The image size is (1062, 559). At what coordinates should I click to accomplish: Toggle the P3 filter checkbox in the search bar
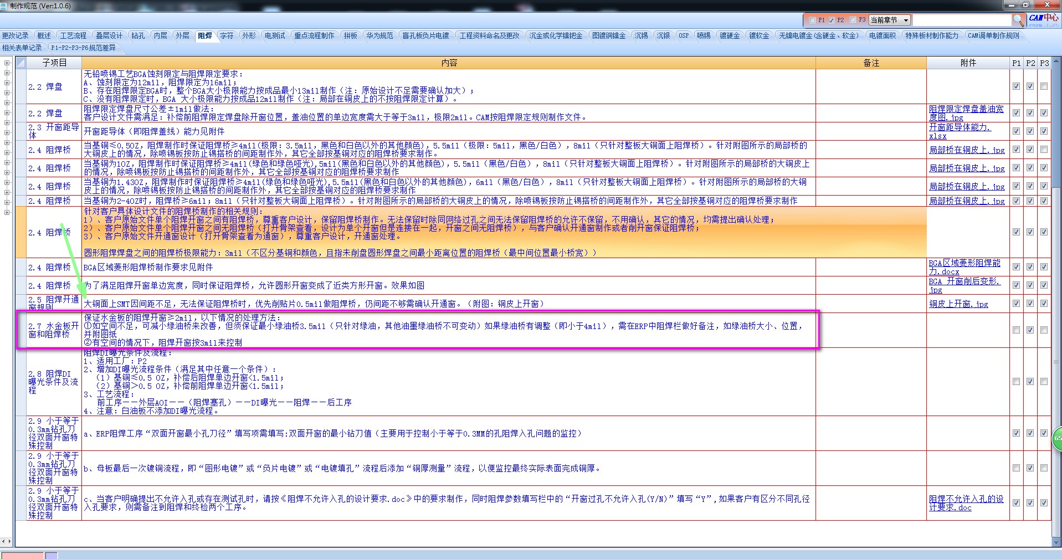coord(853,20)
